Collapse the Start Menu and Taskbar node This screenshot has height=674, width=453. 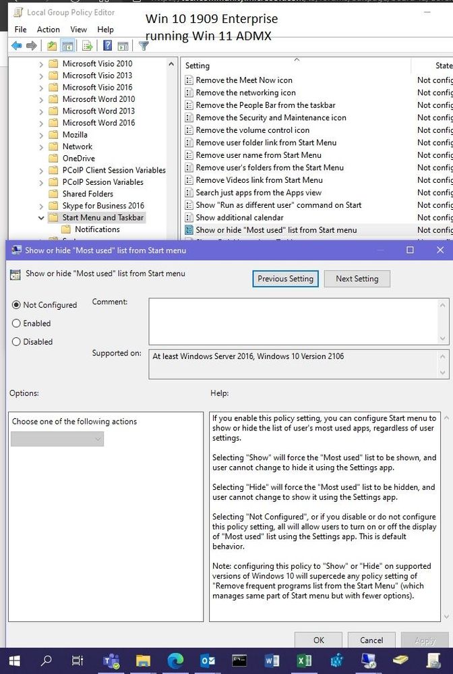[x=41, y=218]
